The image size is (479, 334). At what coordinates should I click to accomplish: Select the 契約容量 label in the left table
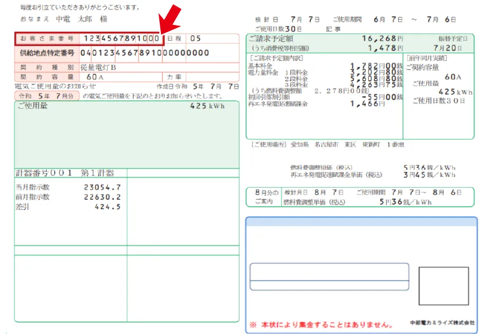(47, 77)
